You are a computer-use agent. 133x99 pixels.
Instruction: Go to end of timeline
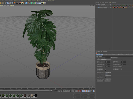pos(73,91)
